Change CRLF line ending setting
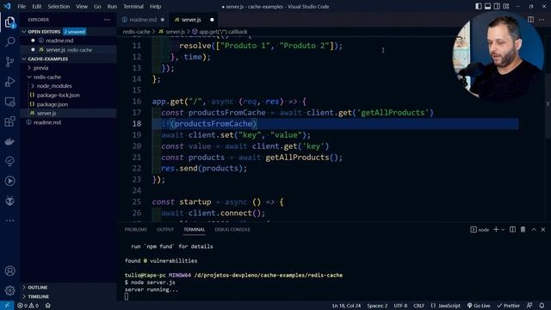This screenshot has height=310, width=551. pyautogui.click(x=418, y=306)
